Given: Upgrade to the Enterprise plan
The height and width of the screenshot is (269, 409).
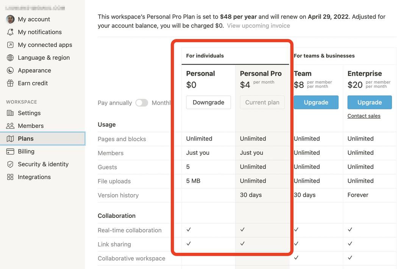Looking at the screenshot, I should [370, 103].
